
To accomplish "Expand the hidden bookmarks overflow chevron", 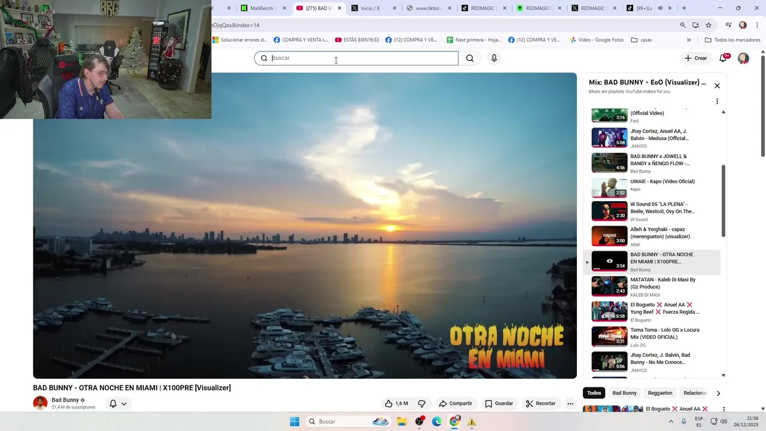I will pyautogui.click(x=689, y=40).
